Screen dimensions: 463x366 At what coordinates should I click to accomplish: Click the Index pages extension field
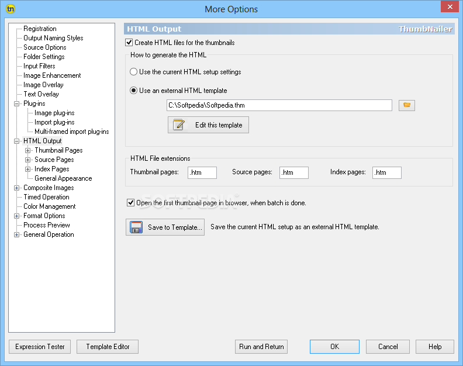click(x=387, y=172)
